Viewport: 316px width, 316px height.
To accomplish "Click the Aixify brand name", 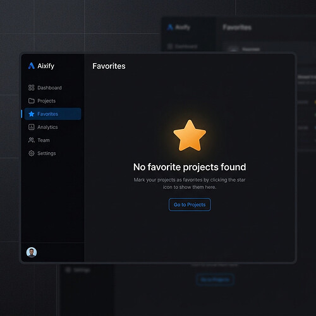I will point(46,66).
